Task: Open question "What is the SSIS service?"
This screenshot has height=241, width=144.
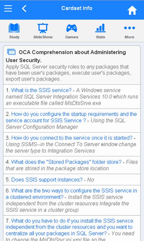Action: pyautogui.click(x=41, y=90)
